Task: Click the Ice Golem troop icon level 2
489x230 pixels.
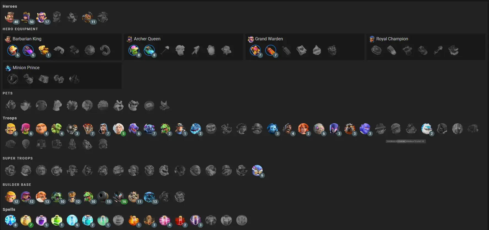Action: coord(427,129)
